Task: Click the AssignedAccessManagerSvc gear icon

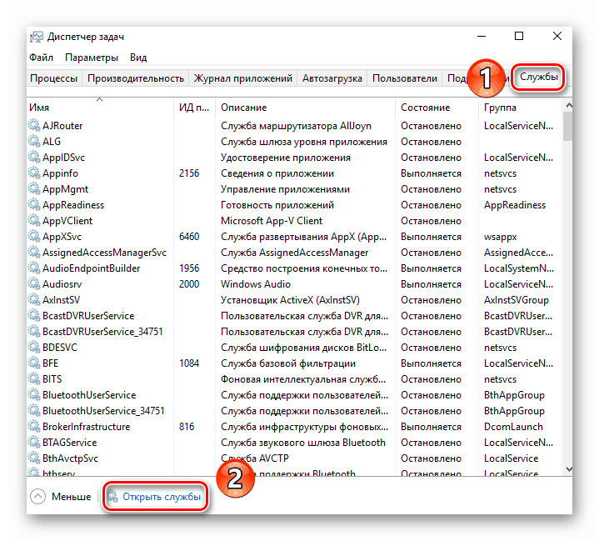Action: (x=34, y=252)
